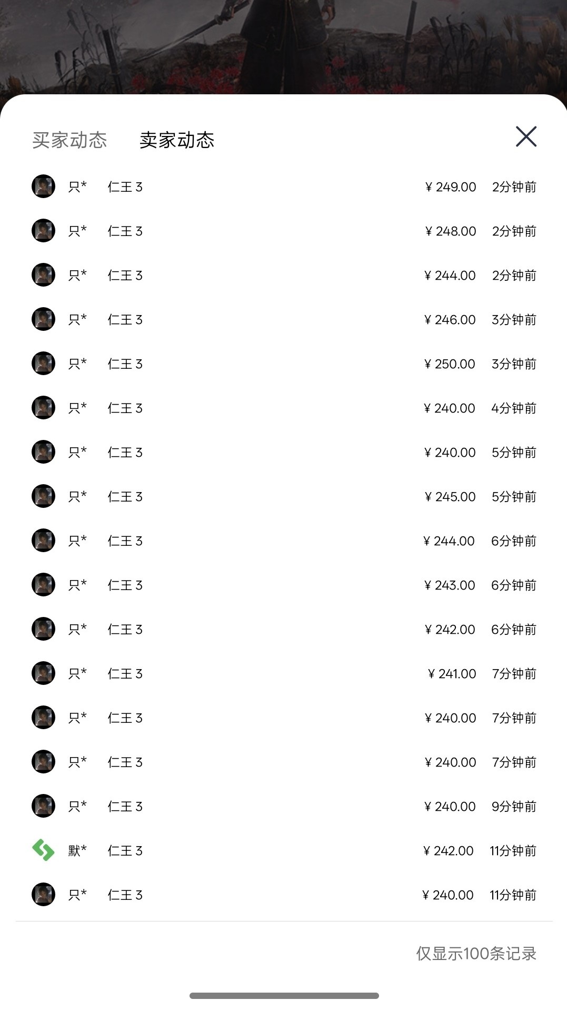Close the seller activity panel
Image resolution: width=567 pixels, height=1010 pixels.
(x=526, y=136)
